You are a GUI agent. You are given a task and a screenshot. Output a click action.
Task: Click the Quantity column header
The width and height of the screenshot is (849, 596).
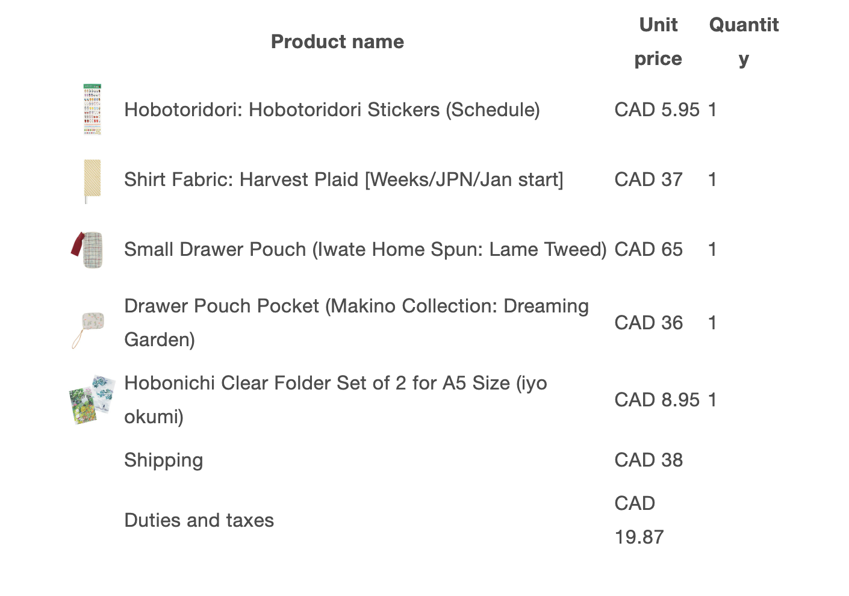coord(744,42)
